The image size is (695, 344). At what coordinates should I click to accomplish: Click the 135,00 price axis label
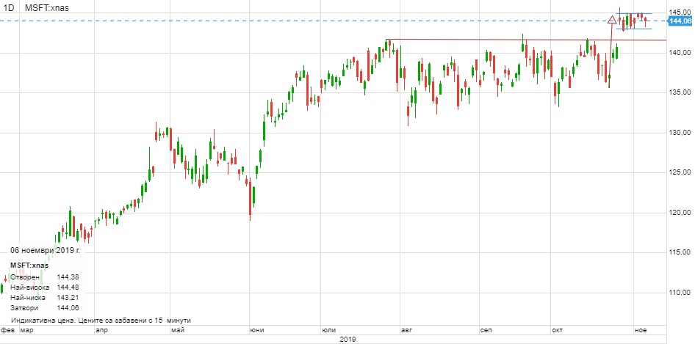point(680,92)
